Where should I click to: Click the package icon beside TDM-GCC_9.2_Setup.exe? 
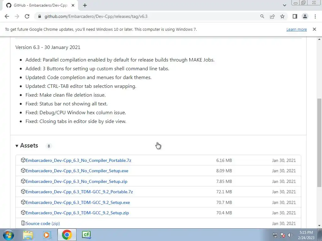tap(23, 202)
